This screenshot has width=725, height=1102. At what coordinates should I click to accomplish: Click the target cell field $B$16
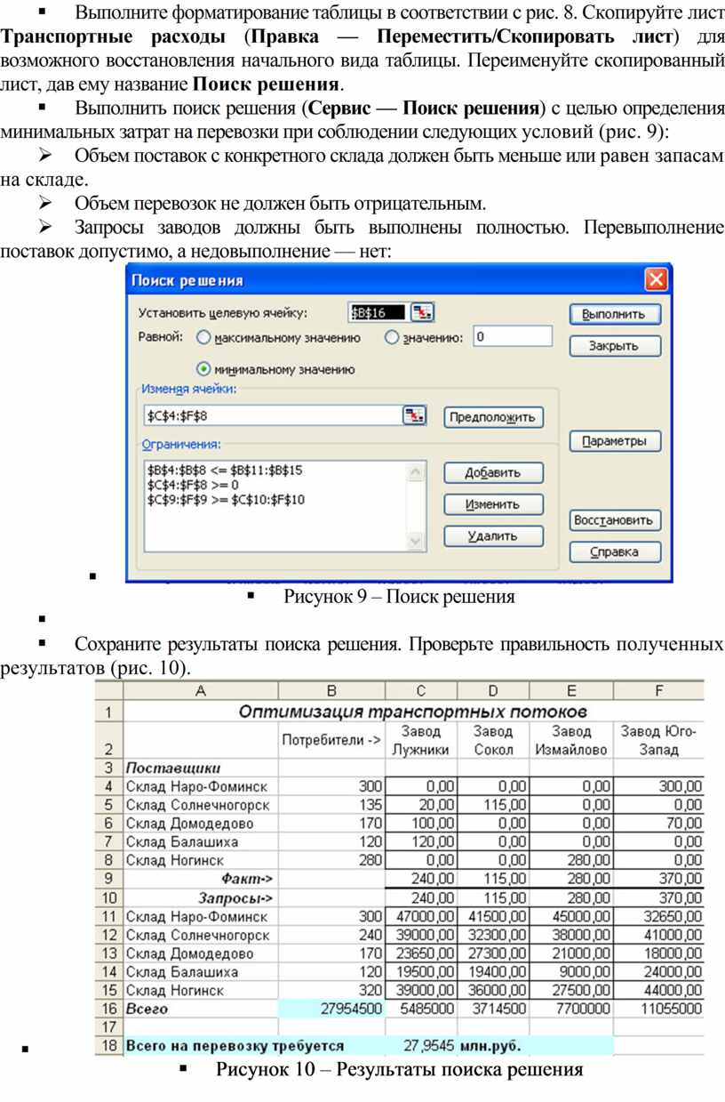(x=377, y=312)
